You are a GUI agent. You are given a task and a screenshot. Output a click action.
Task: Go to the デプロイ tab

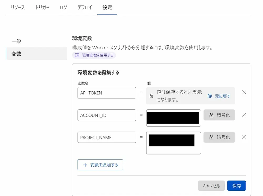(85, 7)
